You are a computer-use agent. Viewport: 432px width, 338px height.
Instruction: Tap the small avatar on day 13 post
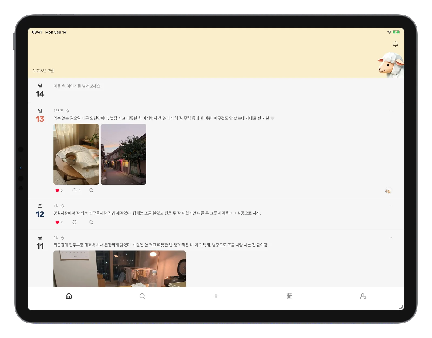[388, 191]
